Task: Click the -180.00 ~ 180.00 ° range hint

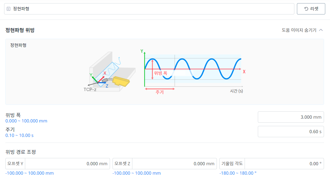Action: tap(238, 173)
